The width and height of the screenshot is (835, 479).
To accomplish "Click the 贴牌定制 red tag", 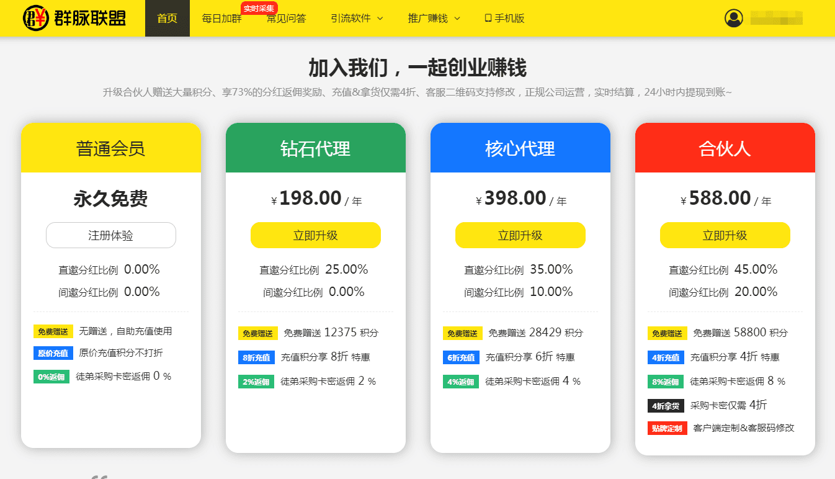I will [x=668, y=428].
